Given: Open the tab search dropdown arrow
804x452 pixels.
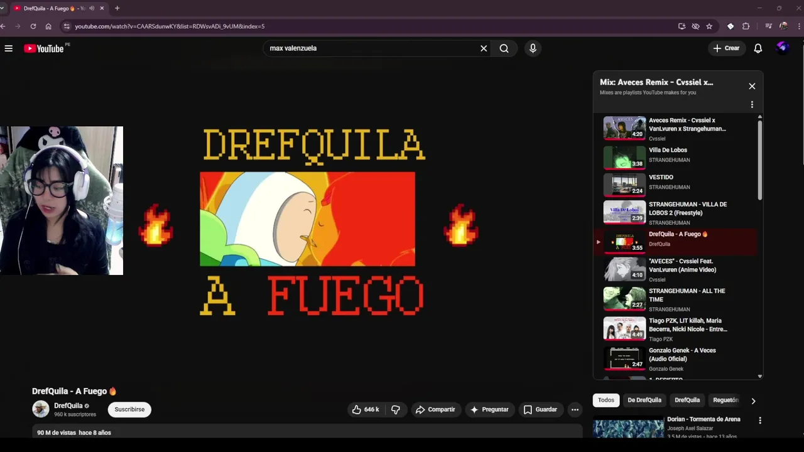Looking at the screenshot, I should click(x=3, y=8).
